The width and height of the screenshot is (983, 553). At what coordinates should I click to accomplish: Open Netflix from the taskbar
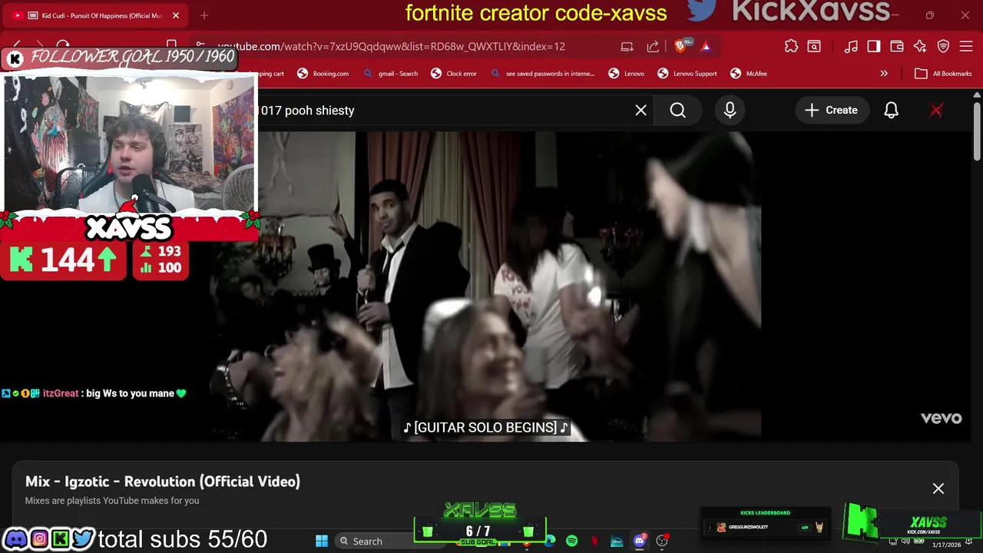tap(594, 541)
